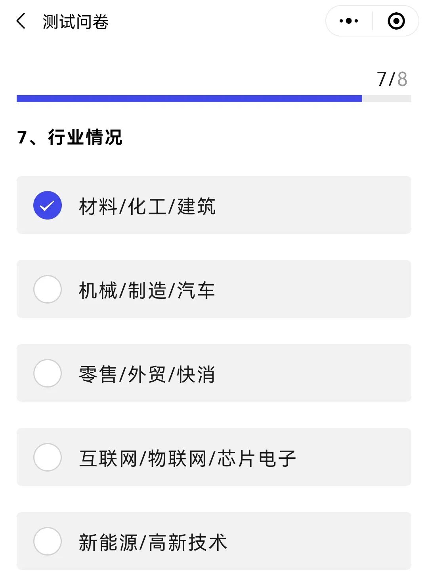The width and height of the screenshot is (428, 571).
Task: Go back using the left arrow
Action: pos(21,21)
